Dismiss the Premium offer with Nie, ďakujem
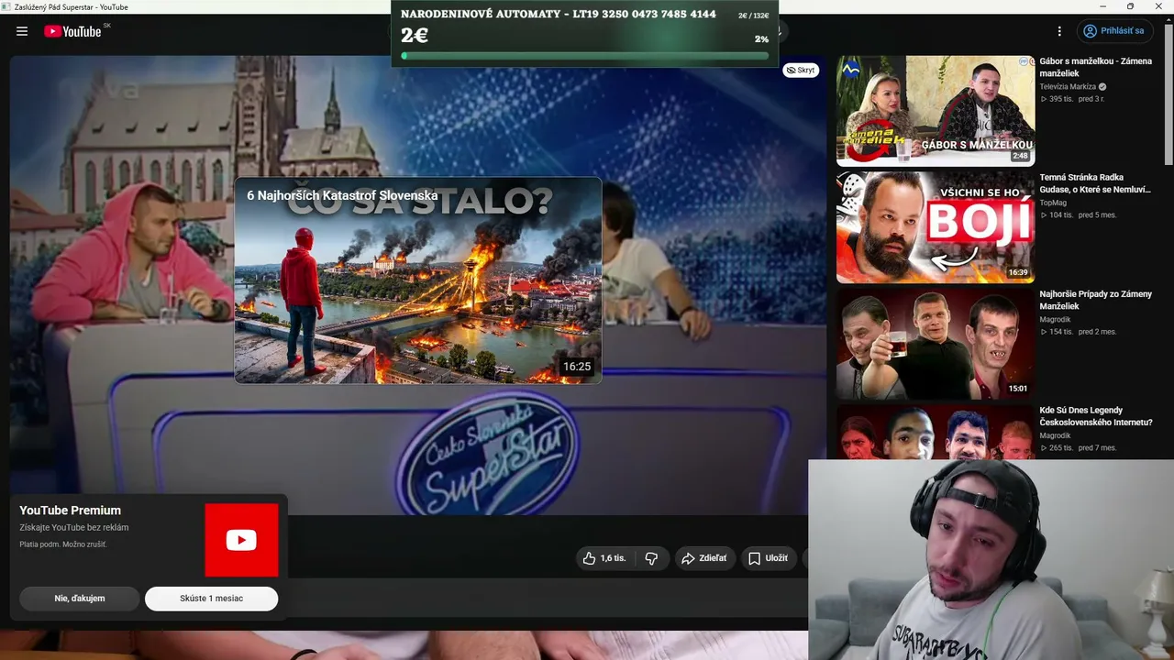The height and width of the screenshot is (660, 1174). (80, 599)
